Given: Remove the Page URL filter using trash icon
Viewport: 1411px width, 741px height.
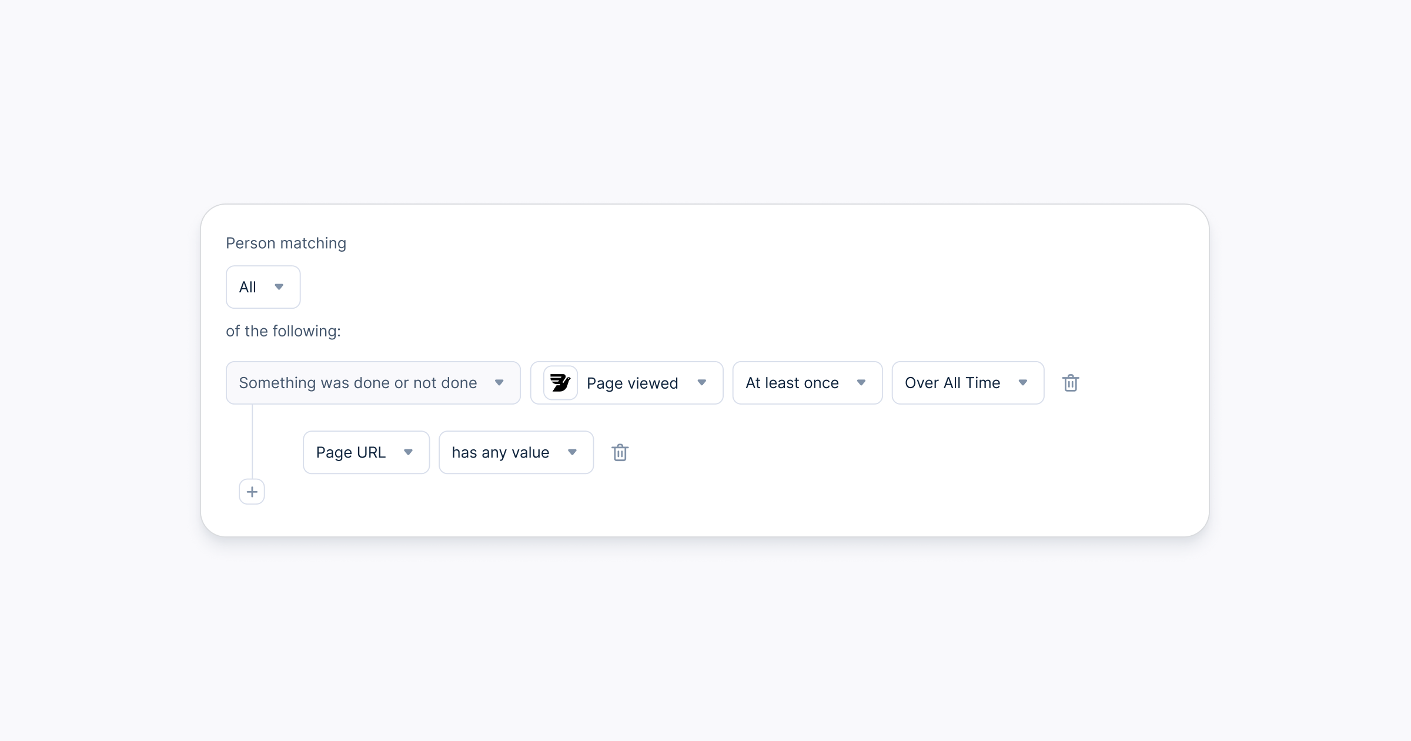Looking at the screenshot, I should click(620, 452).
